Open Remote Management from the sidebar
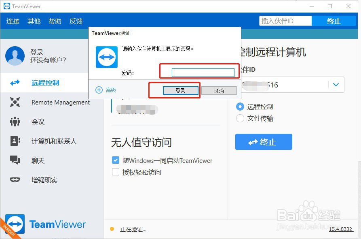Screen dimensions: 361x239 15,102
